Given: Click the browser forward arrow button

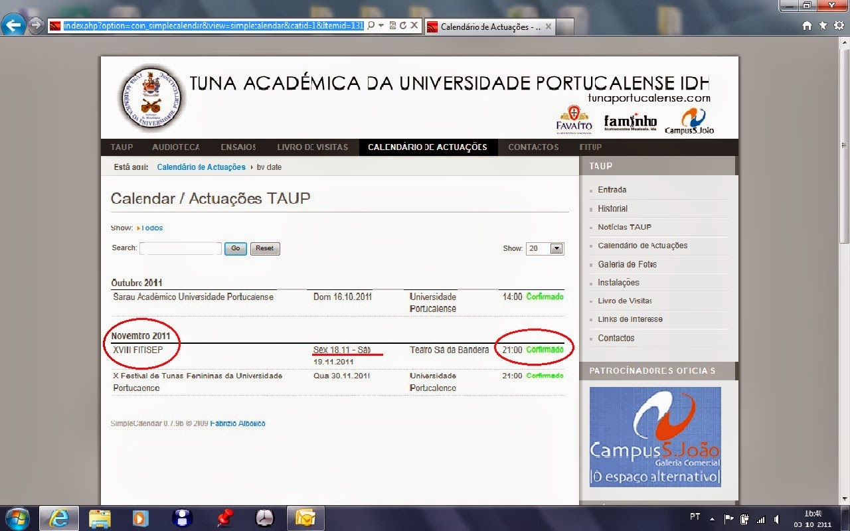Looking at the screenshot, I should (35, 27).
